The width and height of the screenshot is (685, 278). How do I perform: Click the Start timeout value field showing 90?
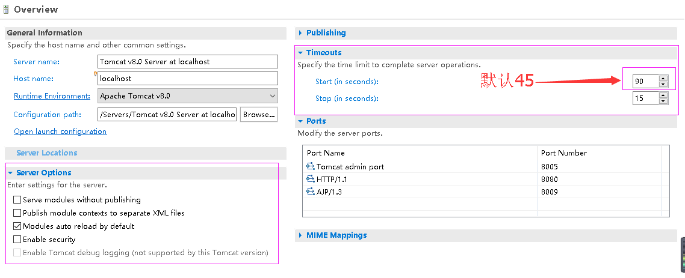(x=646, y=81)
